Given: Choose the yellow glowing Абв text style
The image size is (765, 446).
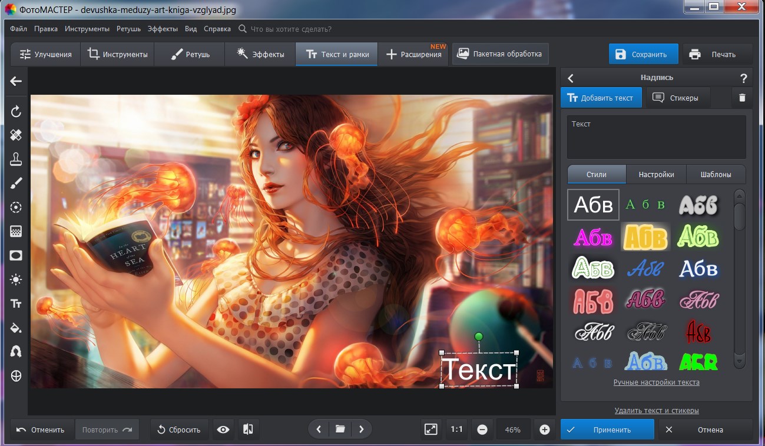Looking at the screenshot, I should point(646,237).
